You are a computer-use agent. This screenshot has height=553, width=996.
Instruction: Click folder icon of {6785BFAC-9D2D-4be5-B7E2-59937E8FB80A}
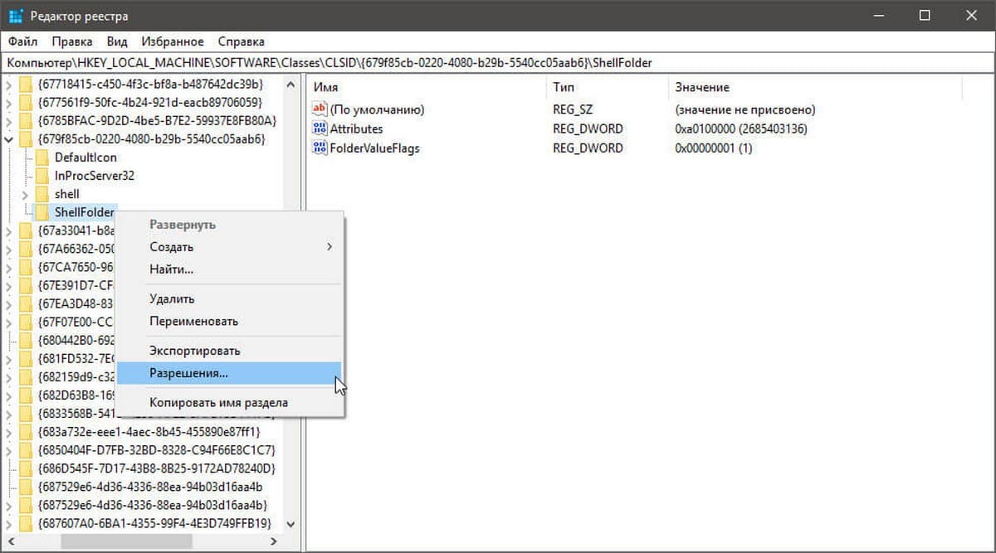[x=26, y=121]
